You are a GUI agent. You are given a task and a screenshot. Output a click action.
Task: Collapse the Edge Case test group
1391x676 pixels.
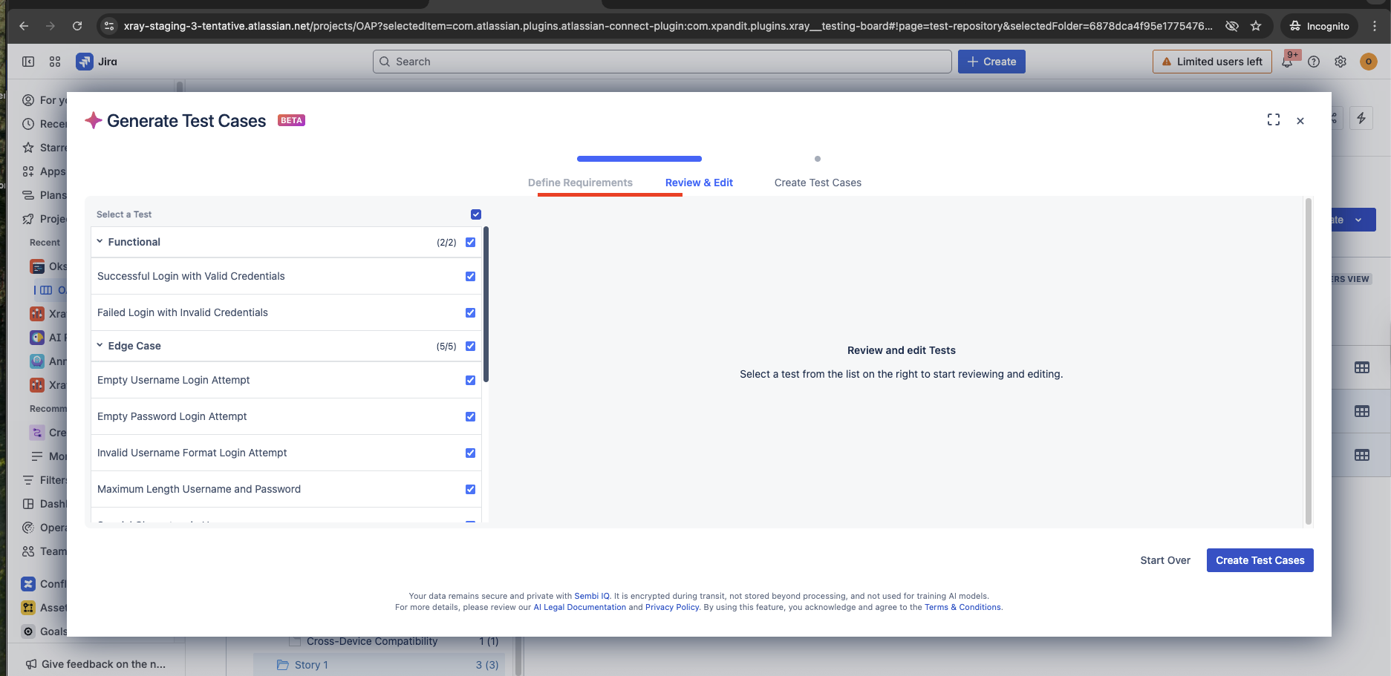[100, 346]
